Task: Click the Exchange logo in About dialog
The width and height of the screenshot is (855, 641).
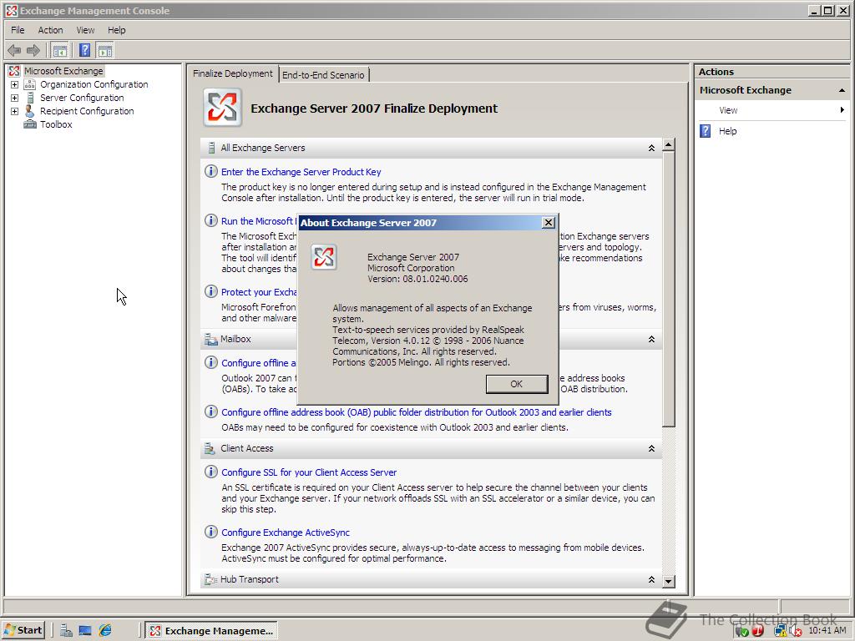Action: pos(323,257)
